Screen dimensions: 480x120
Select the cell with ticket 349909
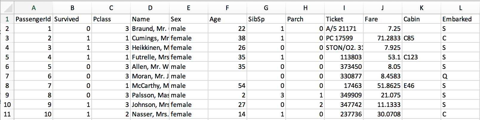pyautogui.click(x=344, y=95)
